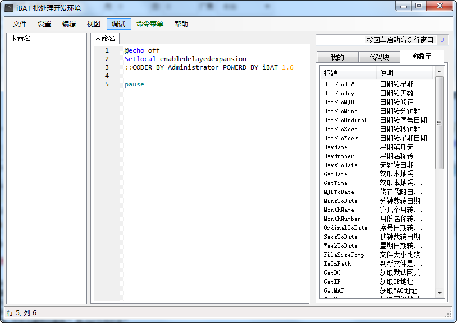The height and width of the screenshot is (323, 457).
Task: Select the DayName function
Action: (x=336, y=147)
